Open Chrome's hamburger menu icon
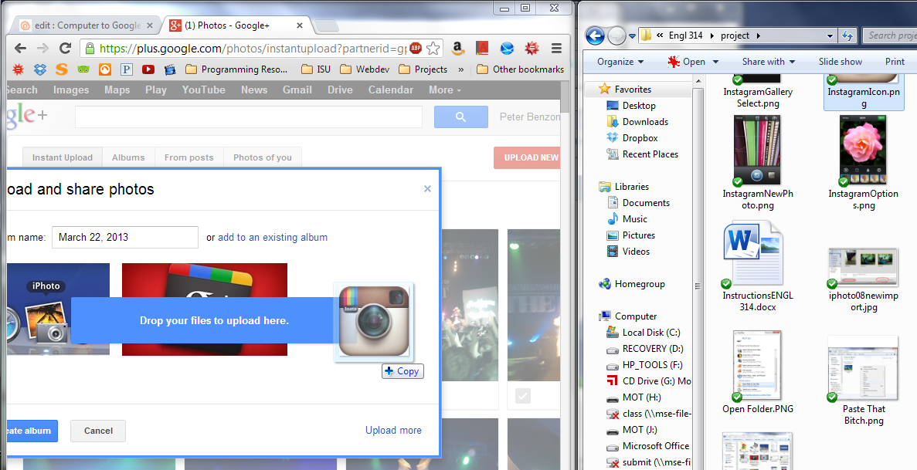 coord(556,48)
